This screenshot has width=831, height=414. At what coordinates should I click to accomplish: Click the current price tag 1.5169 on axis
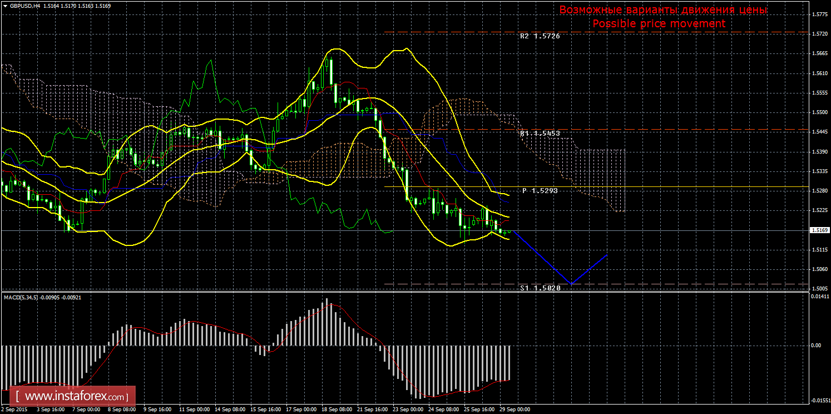[x=818, y=230]
